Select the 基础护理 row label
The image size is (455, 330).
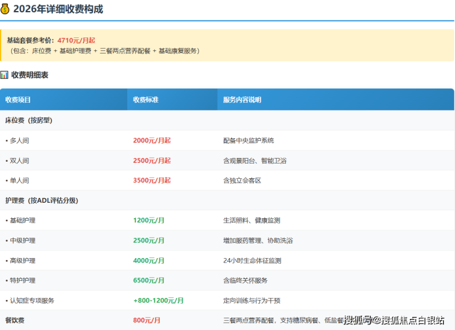click(x=22, y=221)
